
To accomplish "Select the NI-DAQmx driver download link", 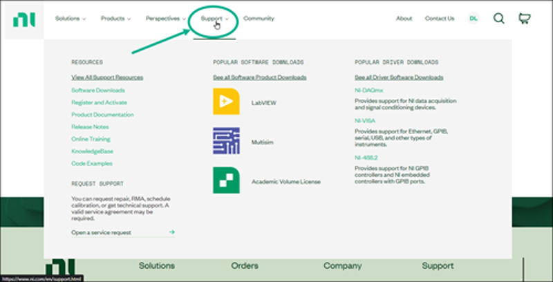I will (x=368, y=90).
